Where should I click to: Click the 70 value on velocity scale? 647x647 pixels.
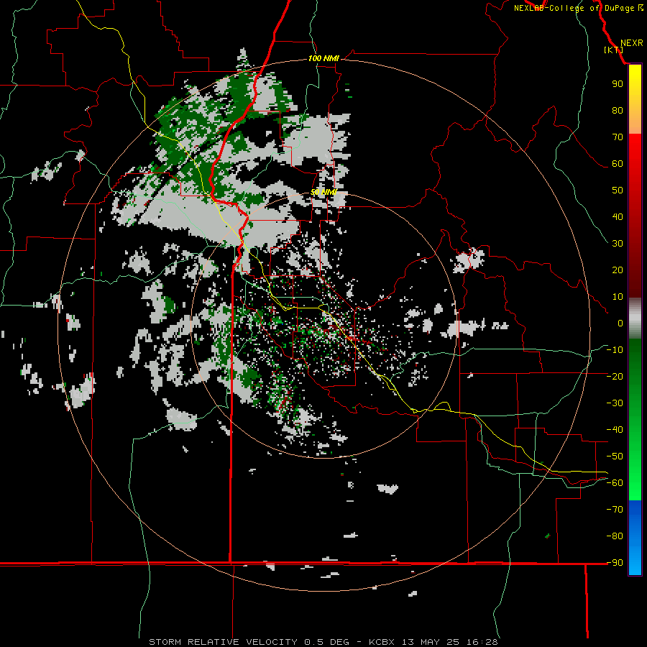(x=618, y=137)
